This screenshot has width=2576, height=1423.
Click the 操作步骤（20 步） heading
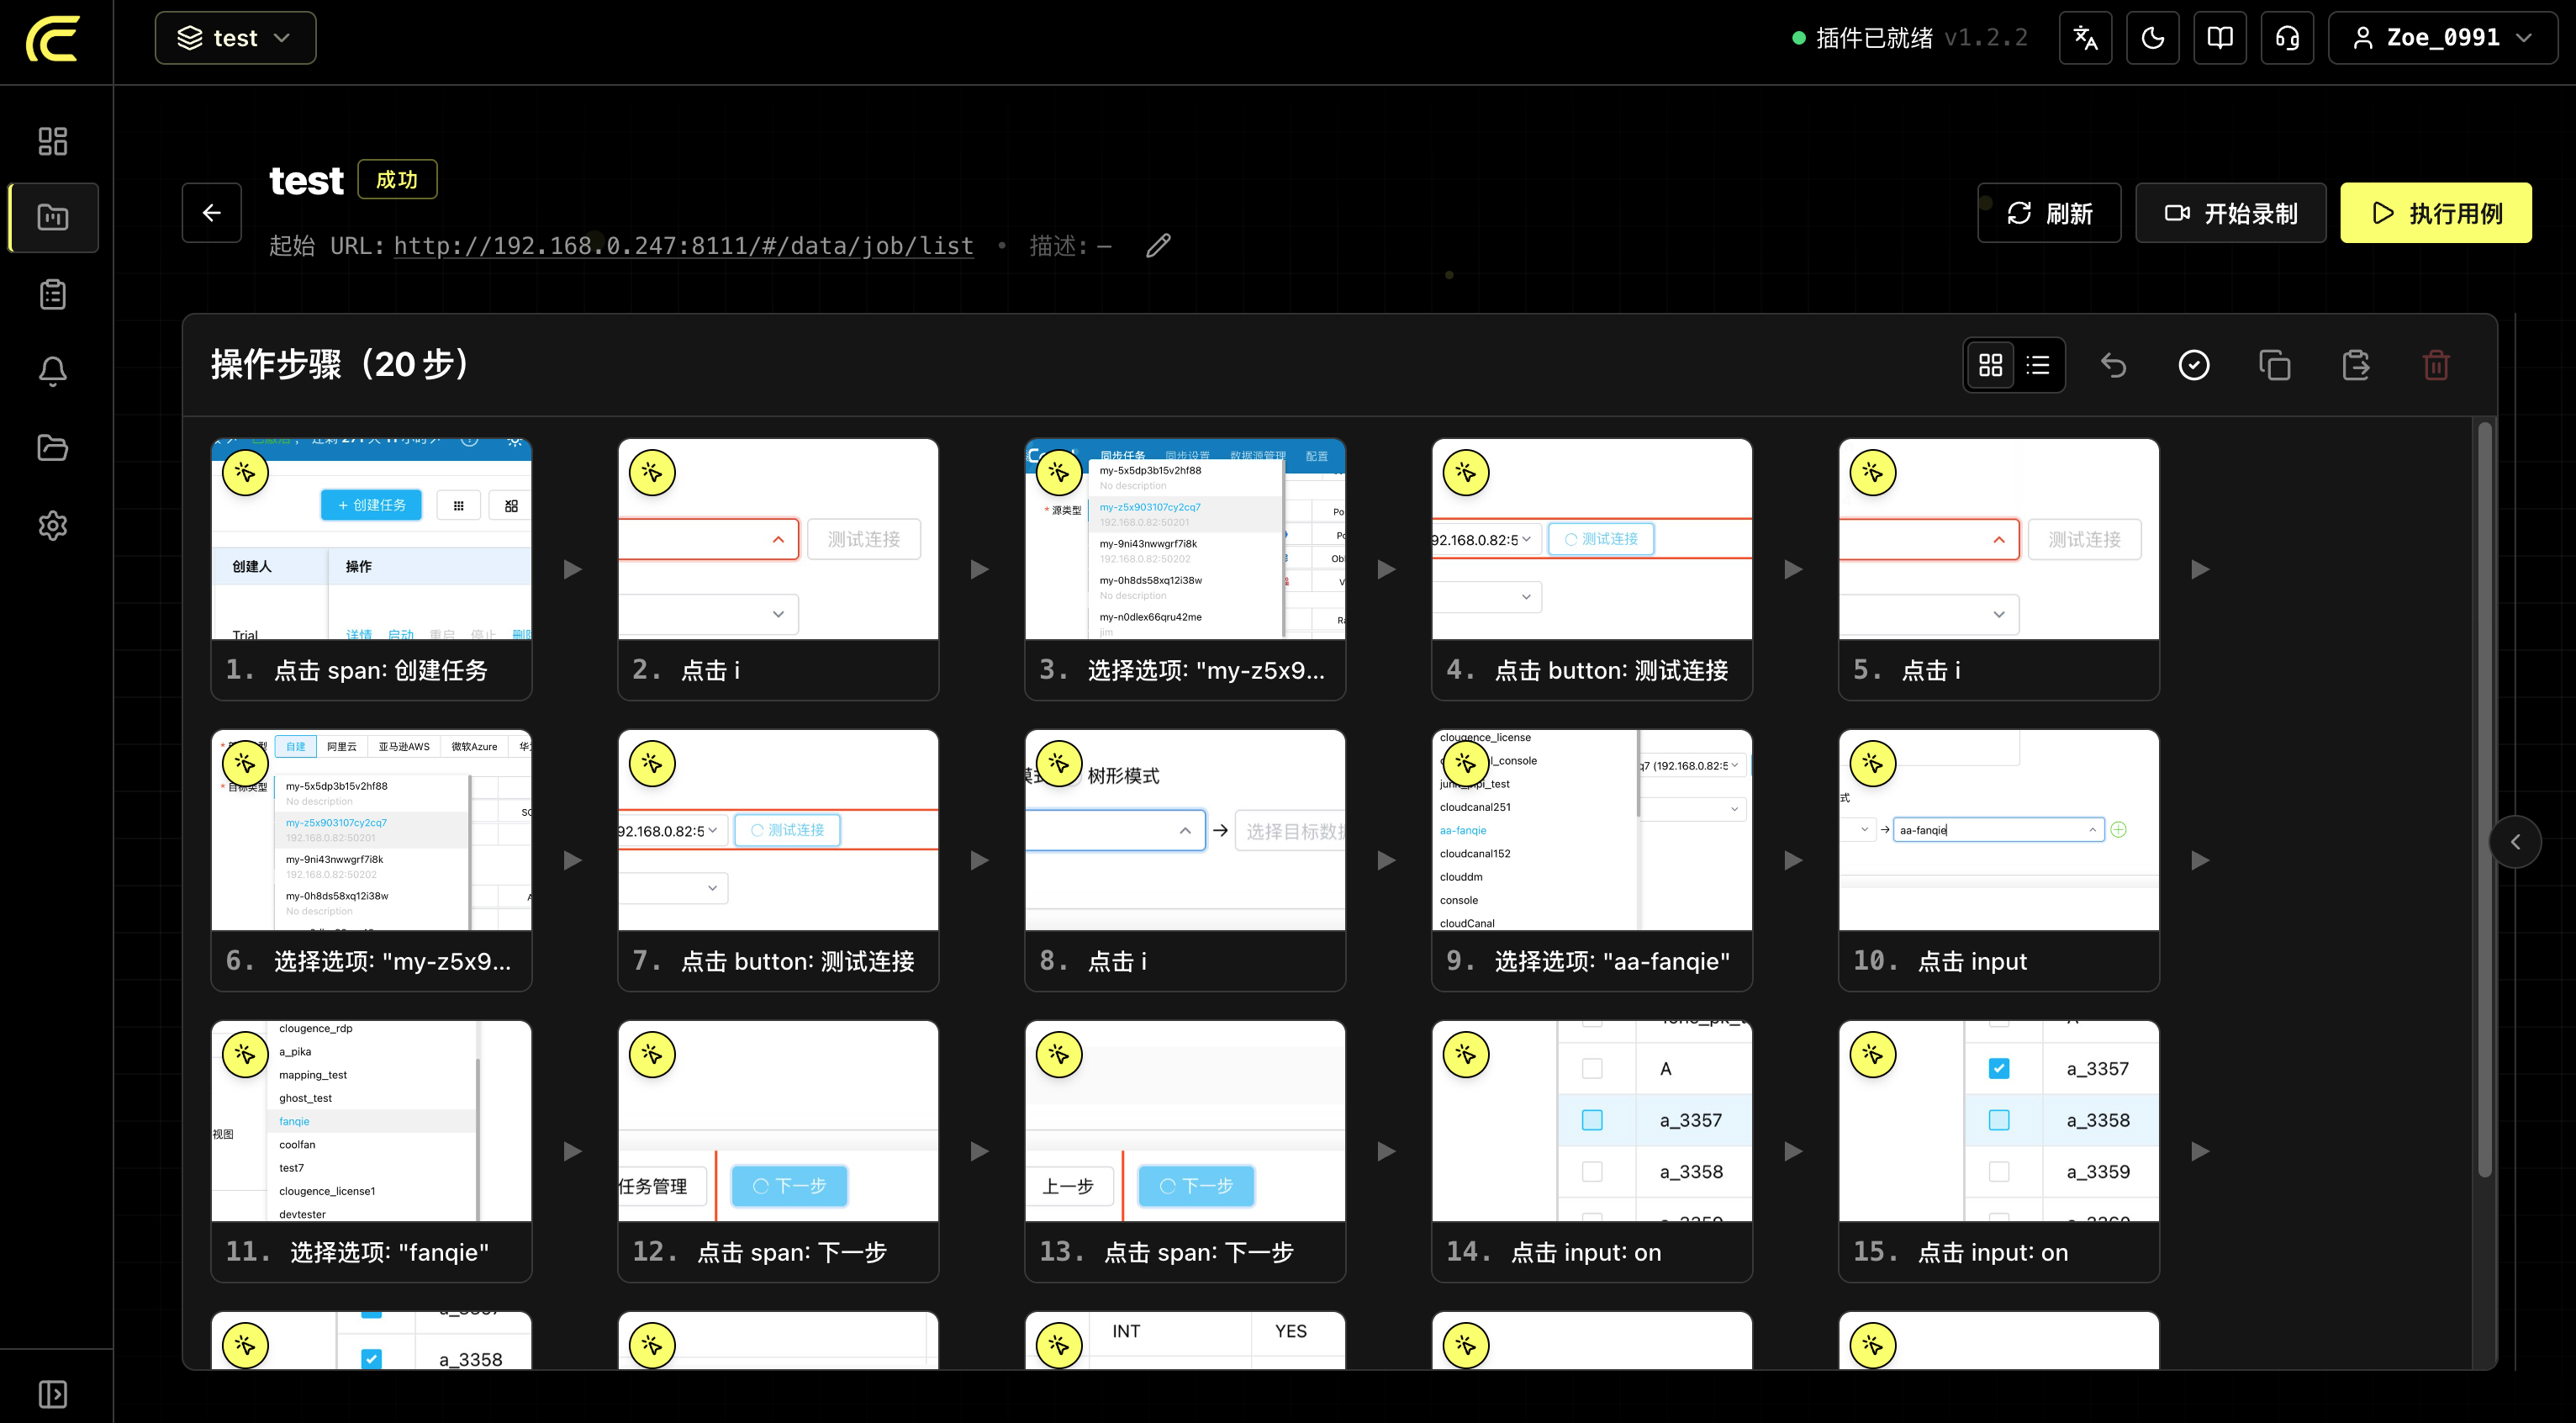pos(340,364)
